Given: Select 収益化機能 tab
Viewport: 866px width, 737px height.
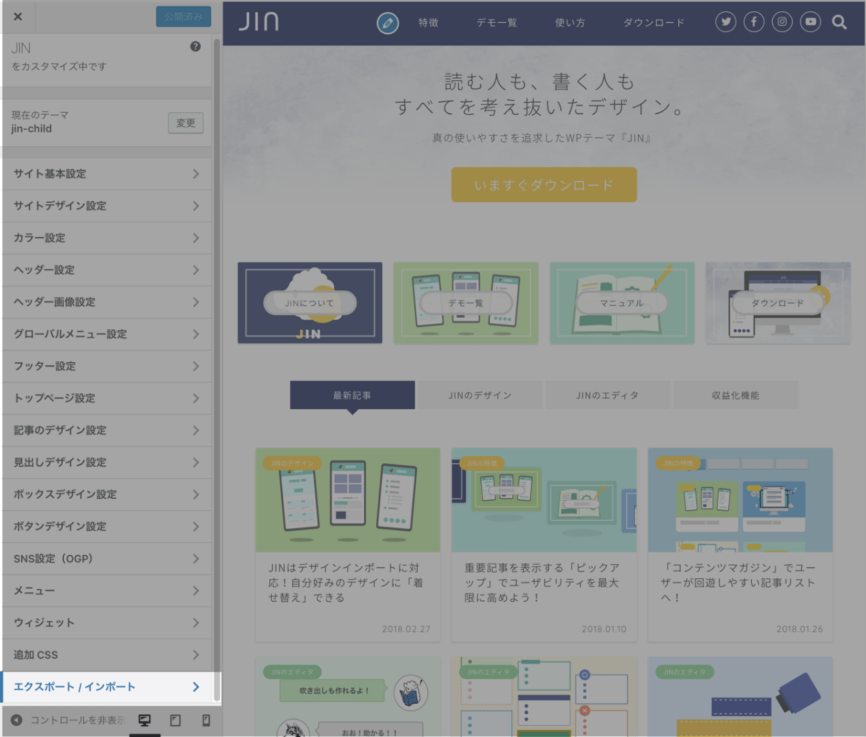Looking at the screenshot, I should tap(735, 395).
